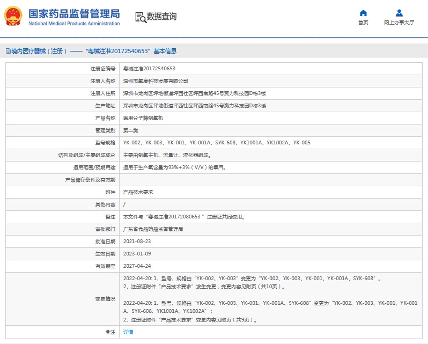Click the 首页 home icon
This screenshot has height=344, width=428.
click(x=363, y=13)
